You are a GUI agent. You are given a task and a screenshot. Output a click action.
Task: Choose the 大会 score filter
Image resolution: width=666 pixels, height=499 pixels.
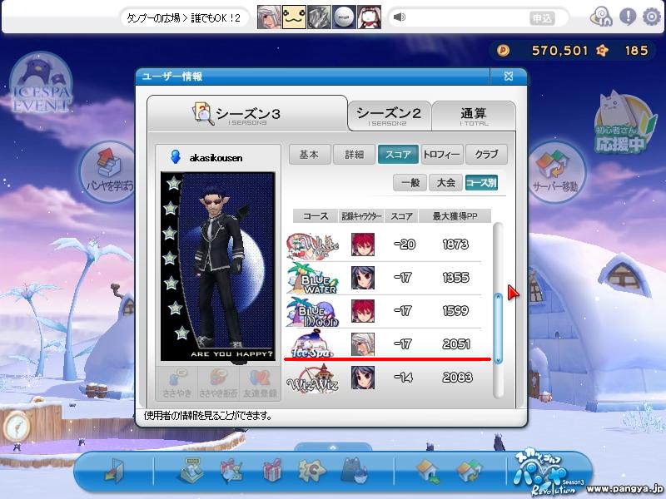click(446, 183)
